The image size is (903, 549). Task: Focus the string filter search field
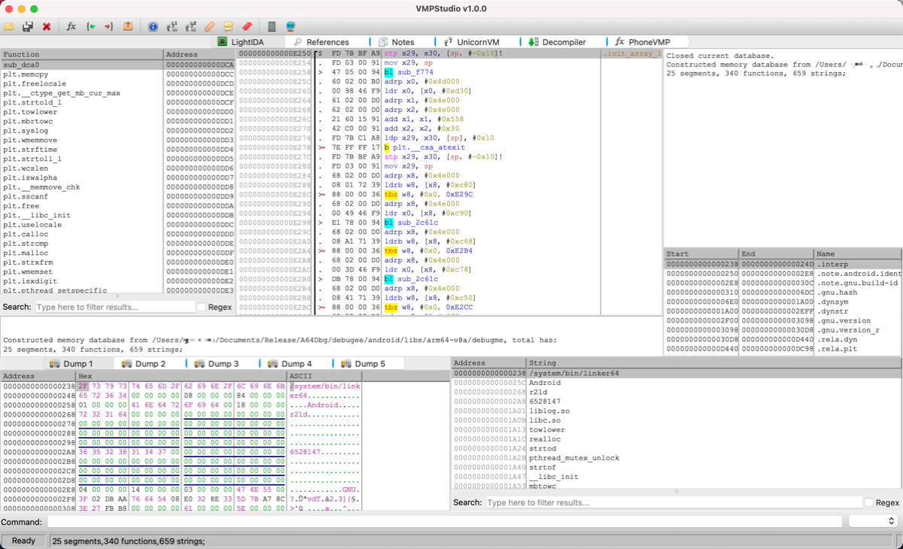coord(673,502)
